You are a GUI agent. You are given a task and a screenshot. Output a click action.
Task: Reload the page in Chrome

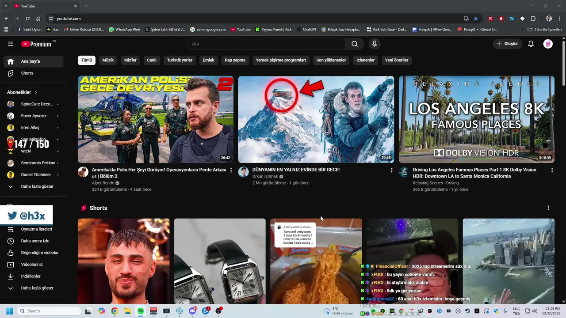(27, 19)
